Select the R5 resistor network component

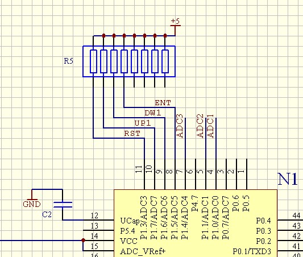pos(129,61)
